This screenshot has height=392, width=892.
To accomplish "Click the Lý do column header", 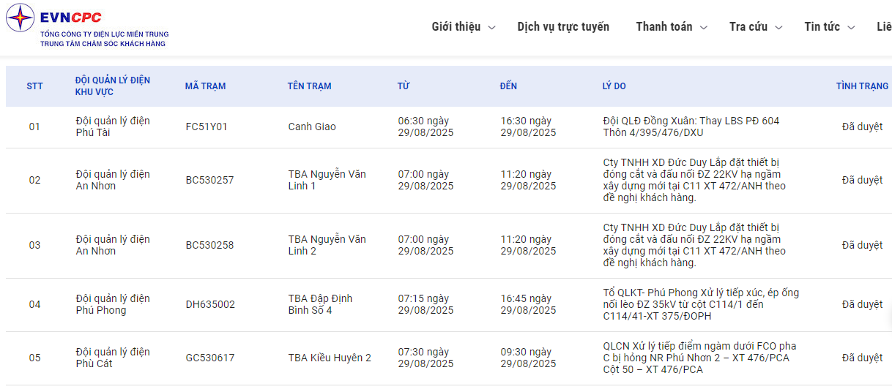I will [x=614, y=86].
